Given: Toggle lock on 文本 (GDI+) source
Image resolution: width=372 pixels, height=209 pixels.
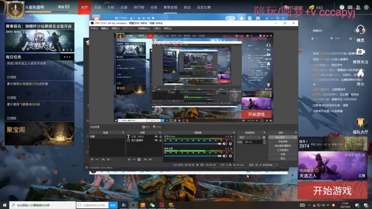Looking at the screenshot, I should click(160, 137).
